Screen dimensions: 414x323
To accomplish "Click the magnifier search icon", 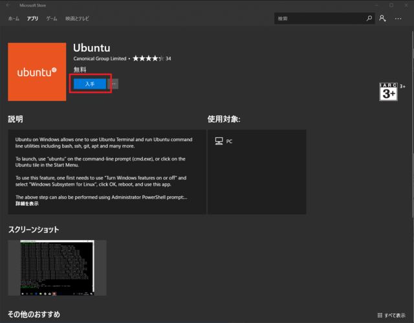I will pyautogui.click(x=369, y=18).
